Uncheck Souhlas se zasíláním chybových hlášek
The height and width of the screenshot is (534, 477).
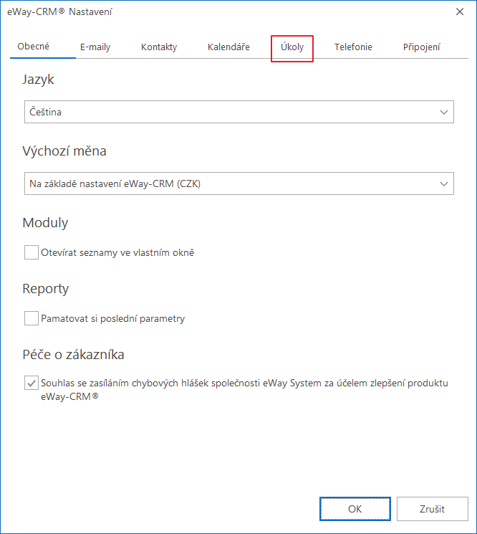[x=32, y=383]
